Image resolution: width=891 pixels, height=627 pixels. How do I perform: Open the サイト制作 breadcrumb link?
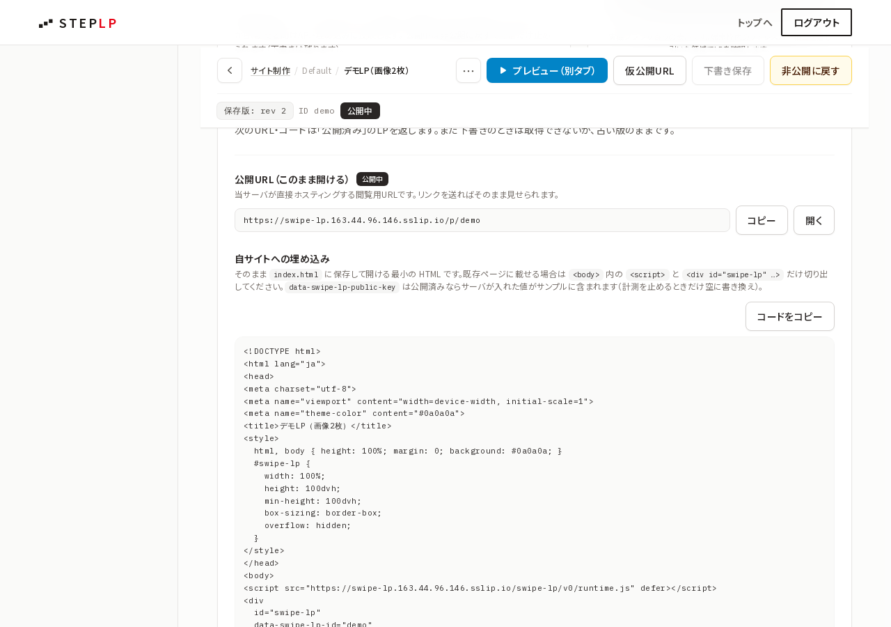coord(270,70)
